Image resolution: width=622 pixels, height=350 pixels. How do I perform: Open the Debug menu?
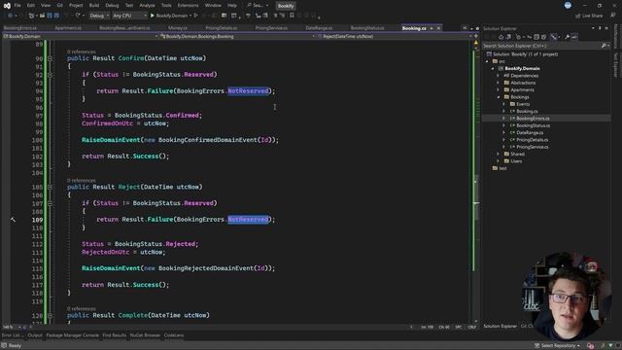pos(112,6)
